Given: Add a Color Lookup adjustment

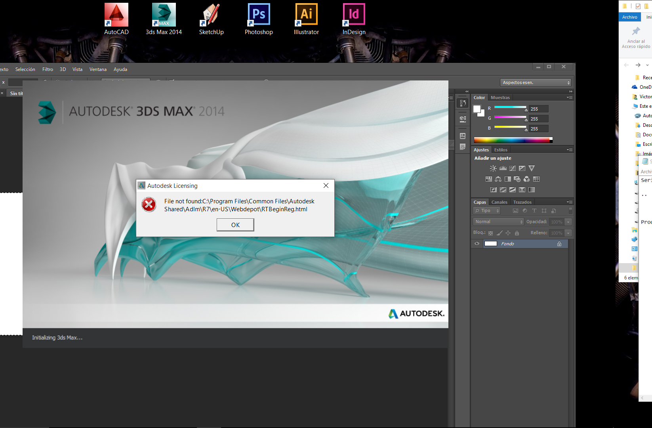Looking at the screenshot, I should [x=536, y=179].
